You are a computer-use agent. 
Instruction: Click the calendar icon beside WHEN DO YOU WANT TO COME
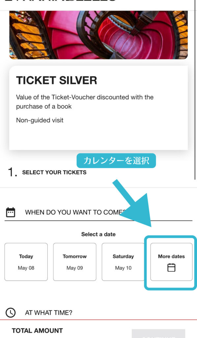(x=11, y=212)
